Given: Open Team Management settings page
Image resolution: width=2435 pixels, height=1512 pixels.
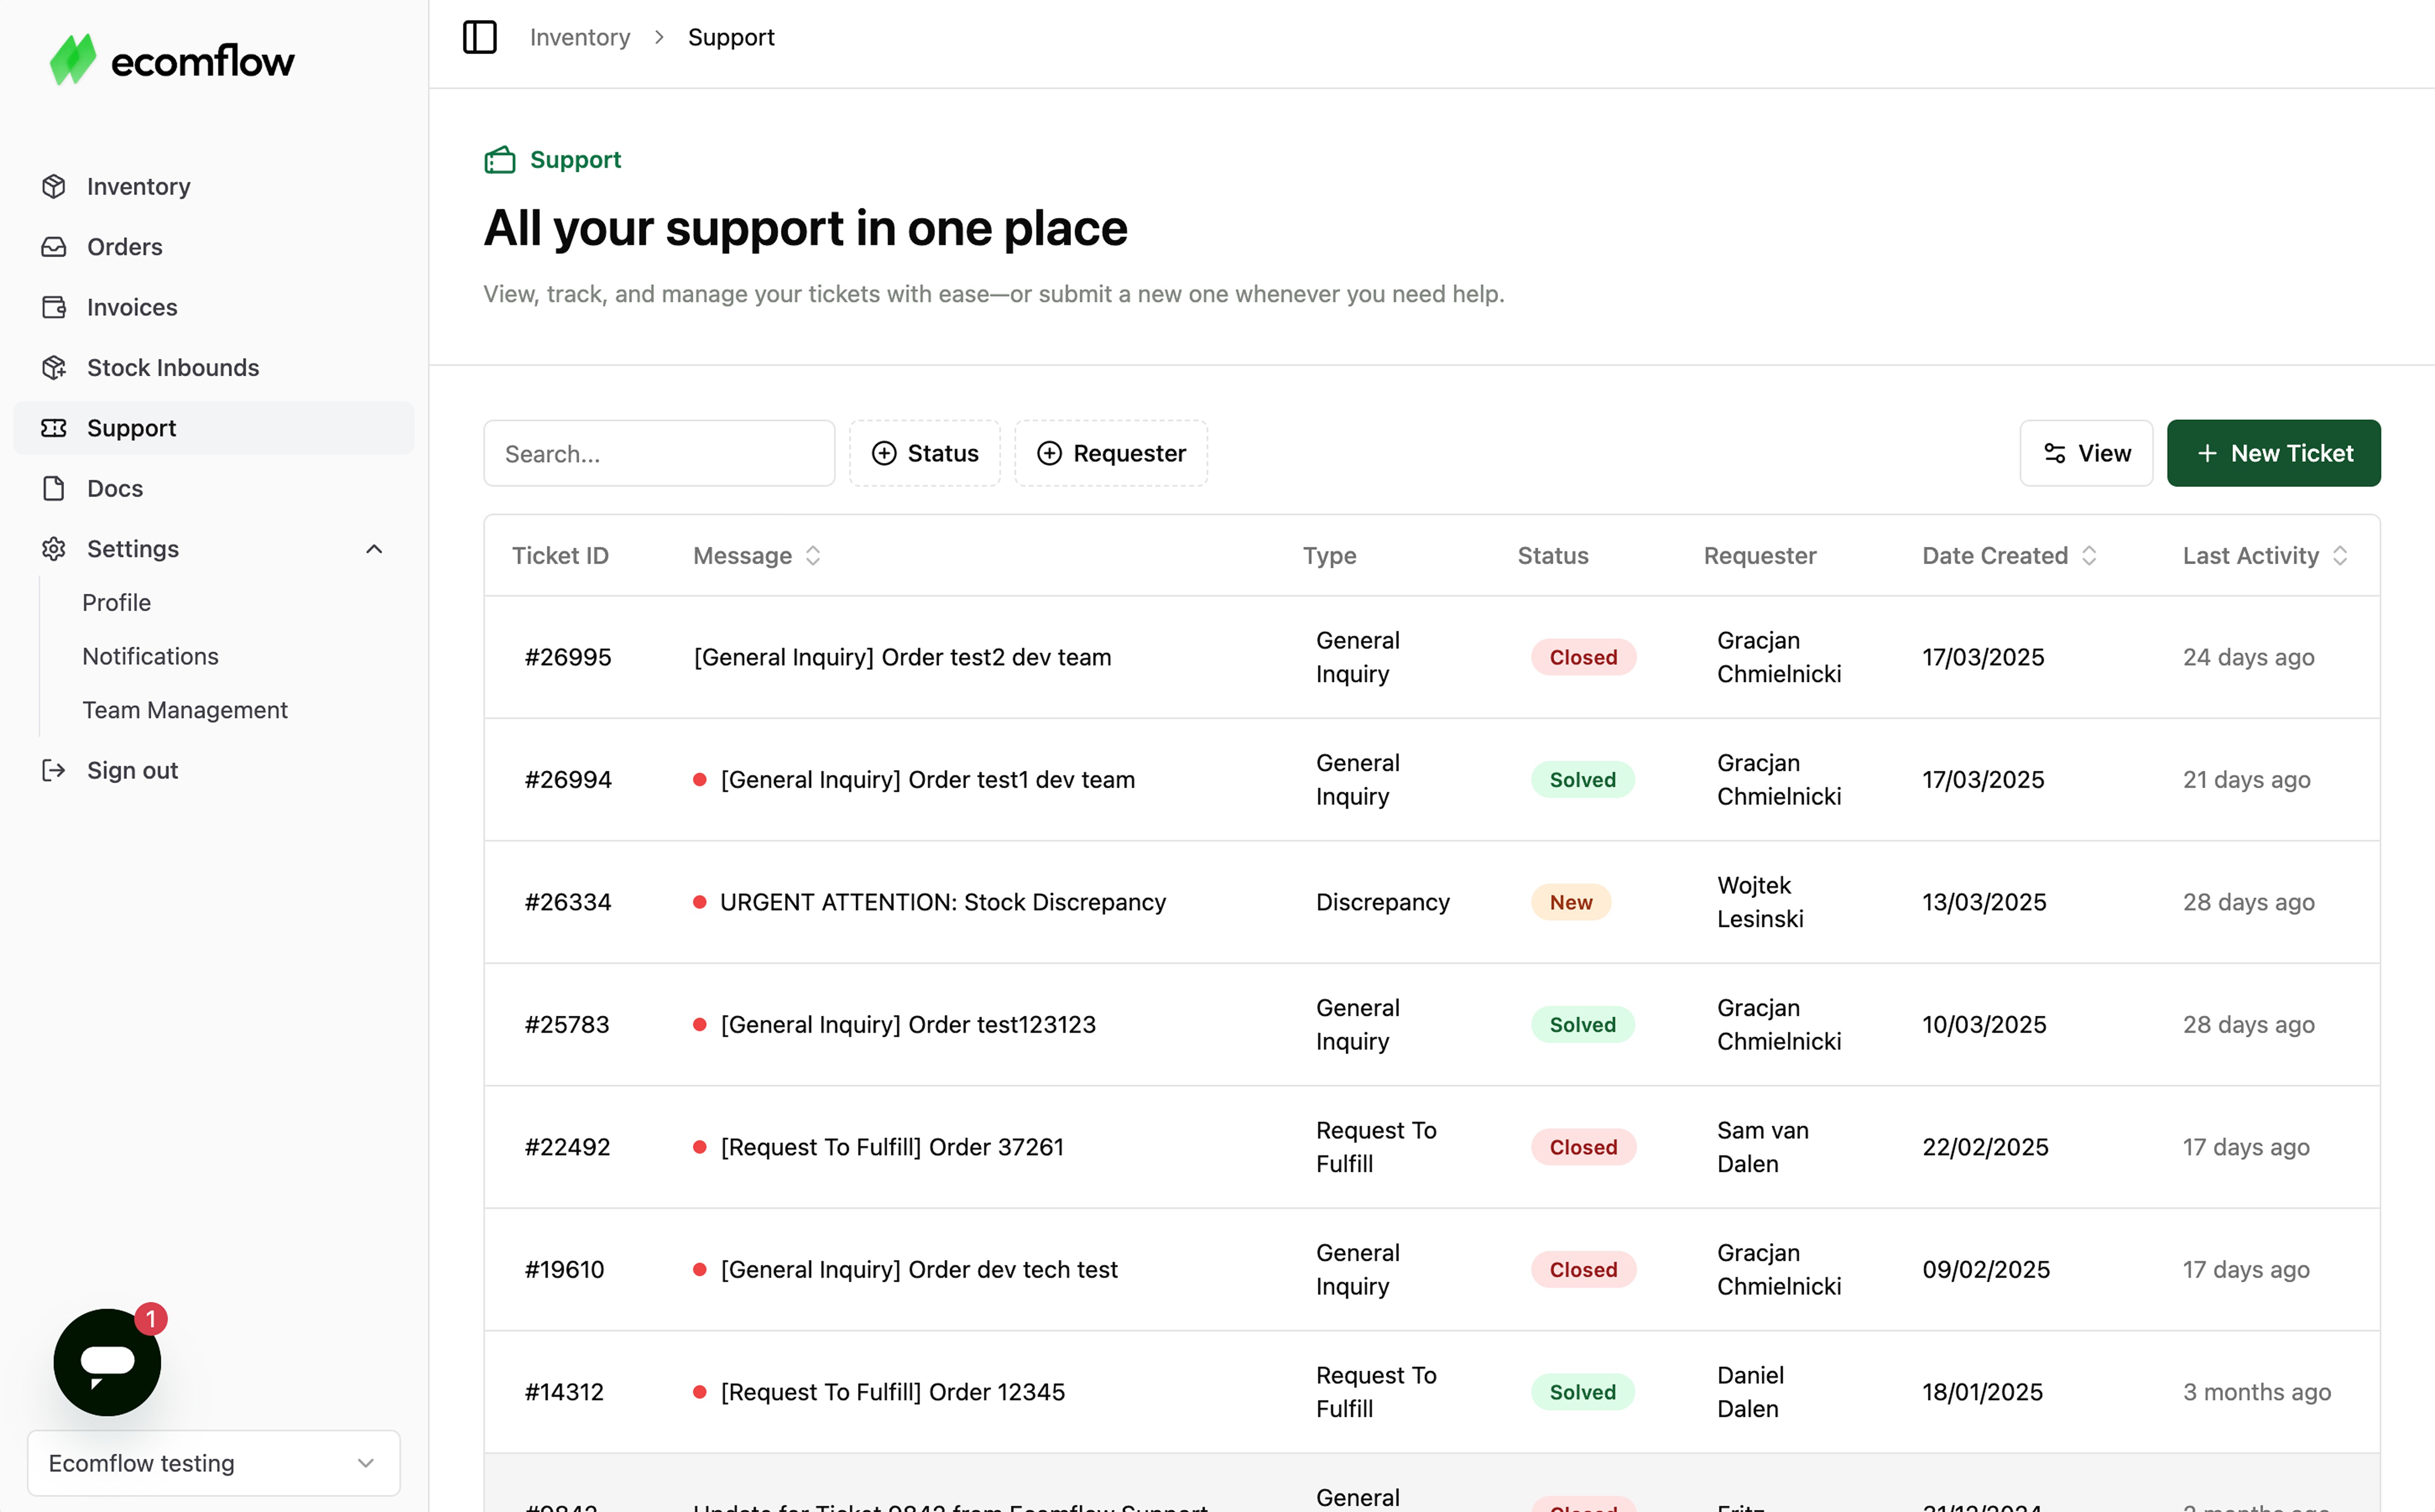Looking at the screenshot, I should pyautogui.click(x=185, y=710).
